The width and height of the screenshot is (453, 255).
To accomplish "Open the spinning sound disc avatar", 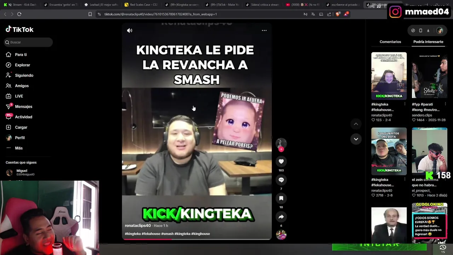I will [x=281, y=235].
